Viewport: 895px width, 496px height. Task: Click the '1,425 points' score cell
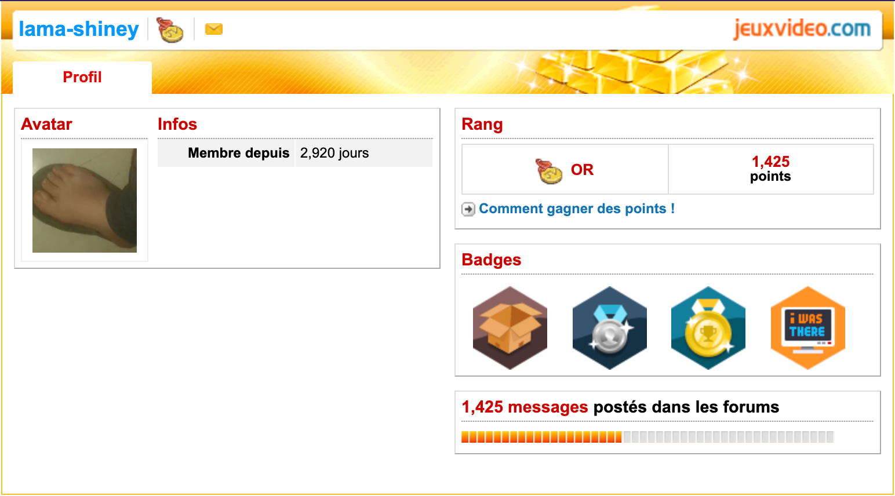(771, 169)
